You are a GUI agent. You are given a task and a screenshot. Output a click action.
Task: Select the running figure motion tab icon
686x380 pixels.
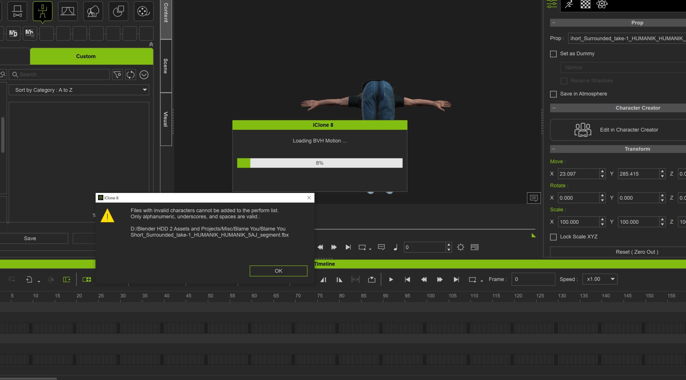click(569, 4)
